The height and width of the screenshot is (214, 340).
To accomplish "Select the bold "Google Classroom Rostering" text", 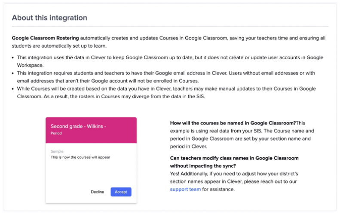I will (x=45, y=38).
